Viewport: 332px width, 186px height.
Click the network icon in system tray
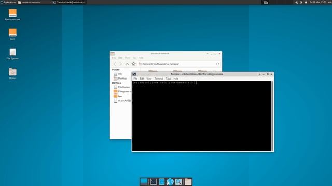click(x=301, y=2)
